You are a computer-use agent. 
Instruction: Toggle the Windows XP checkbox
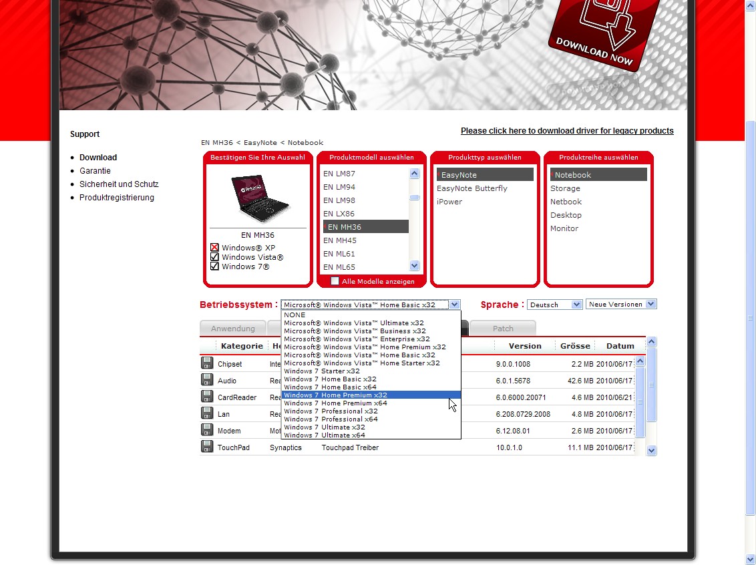(214, 248)
